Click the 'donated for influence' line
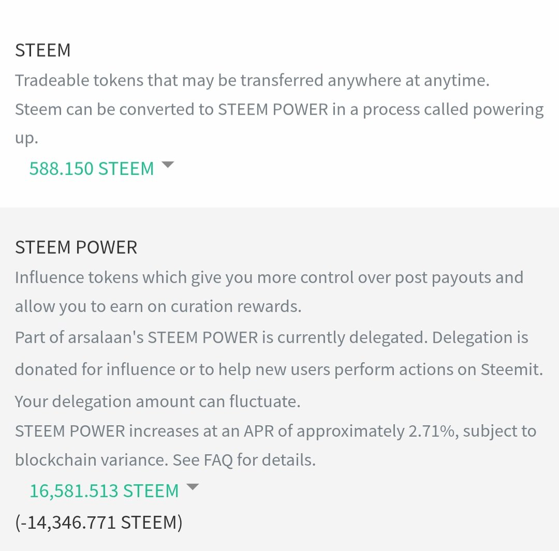Screen dimensions: 559x551 point(279,369)
